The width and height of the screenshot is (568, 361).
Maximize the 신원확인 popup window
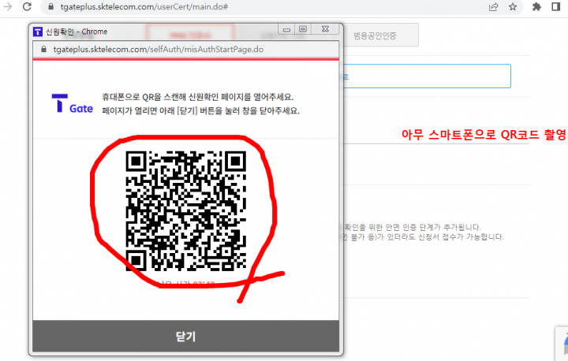[303, 29]
